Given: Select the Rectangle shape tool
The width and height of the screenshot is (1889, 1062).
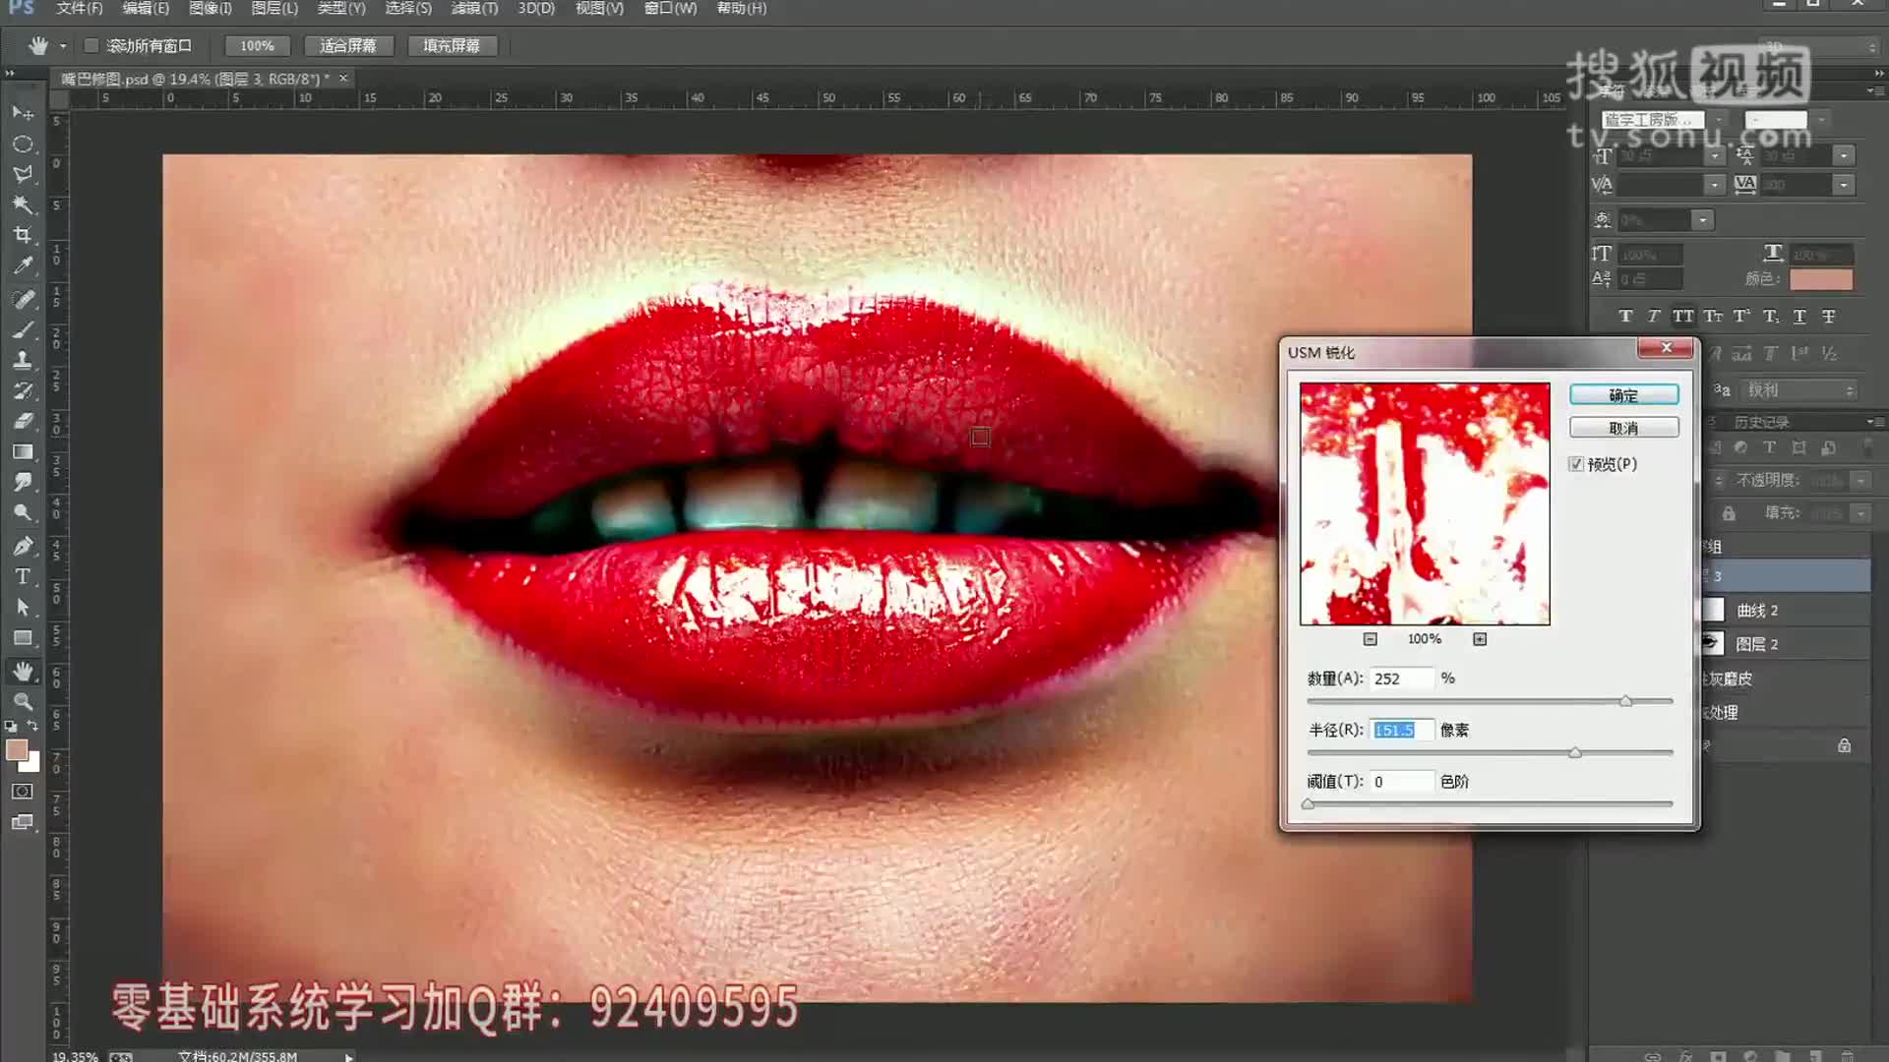Looking at the screenshot, I should click(23, 637).
